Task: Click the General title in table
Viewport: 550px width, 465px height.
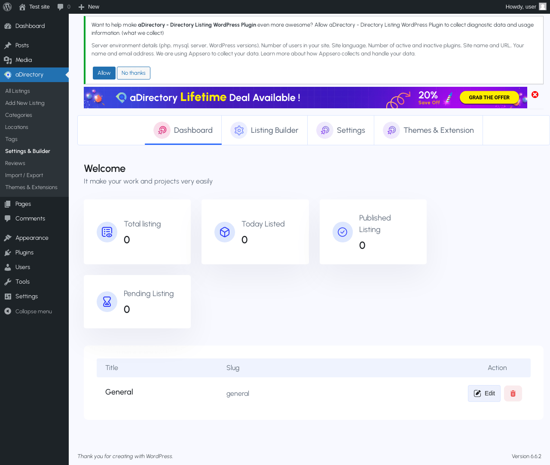Action: tap(119, 392)
